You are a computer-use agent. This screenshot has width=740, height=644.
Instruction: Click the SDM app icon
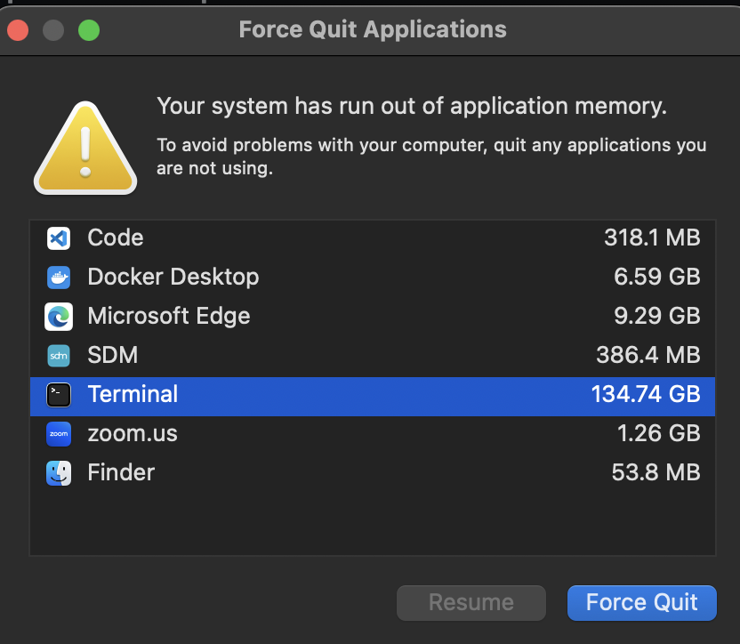pos(59,356)
